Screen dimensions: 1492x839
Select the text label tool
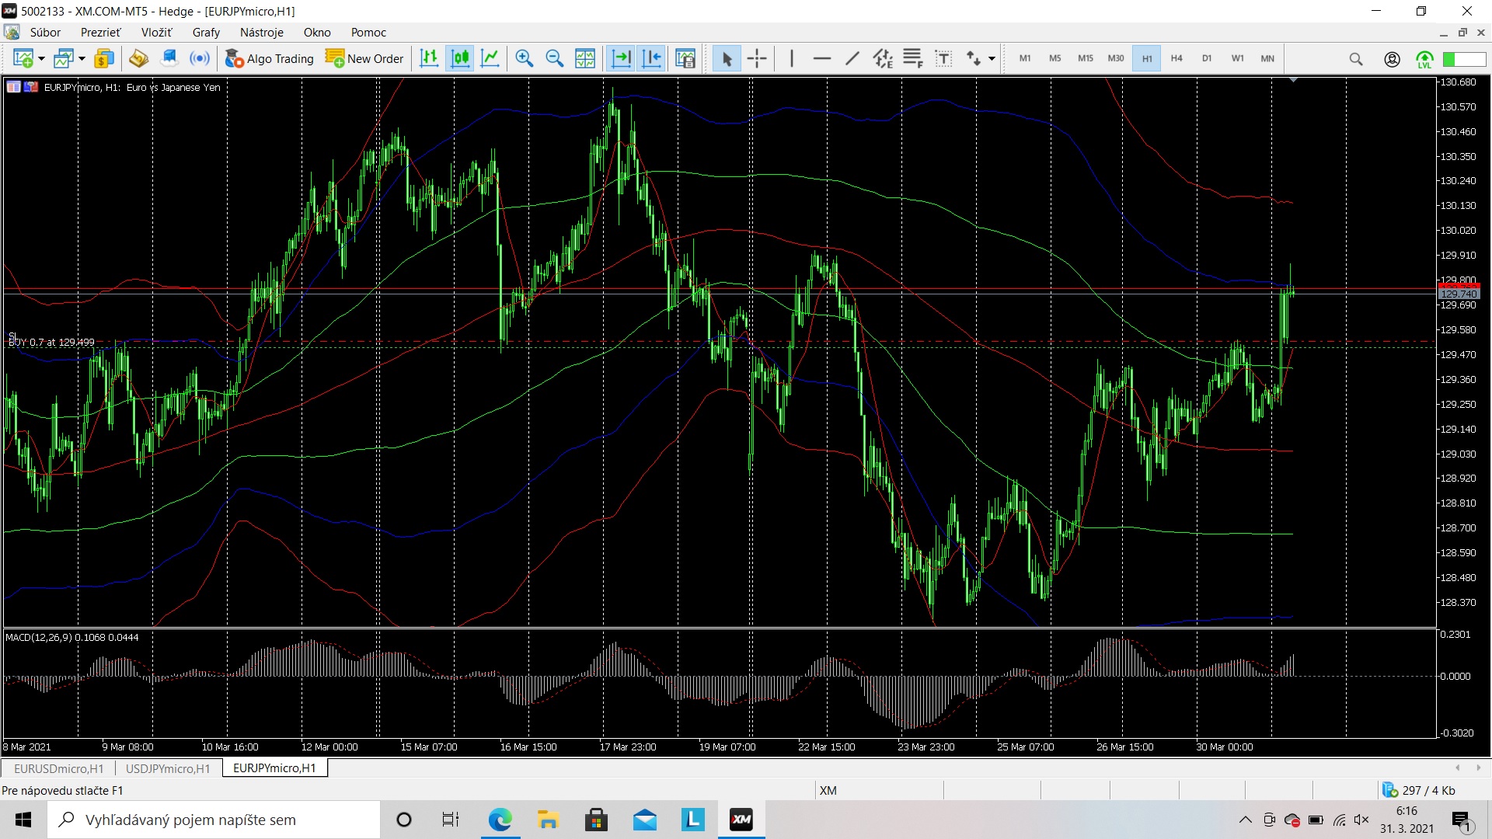[x=943, y=58]
